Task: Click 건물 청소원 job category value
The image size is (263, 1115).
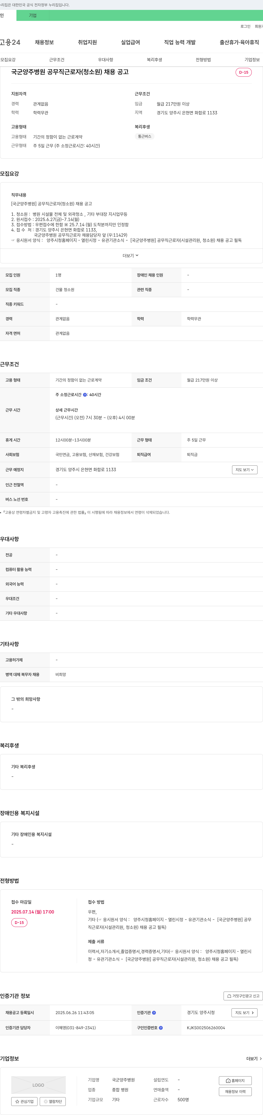Action: pos(65,289)
